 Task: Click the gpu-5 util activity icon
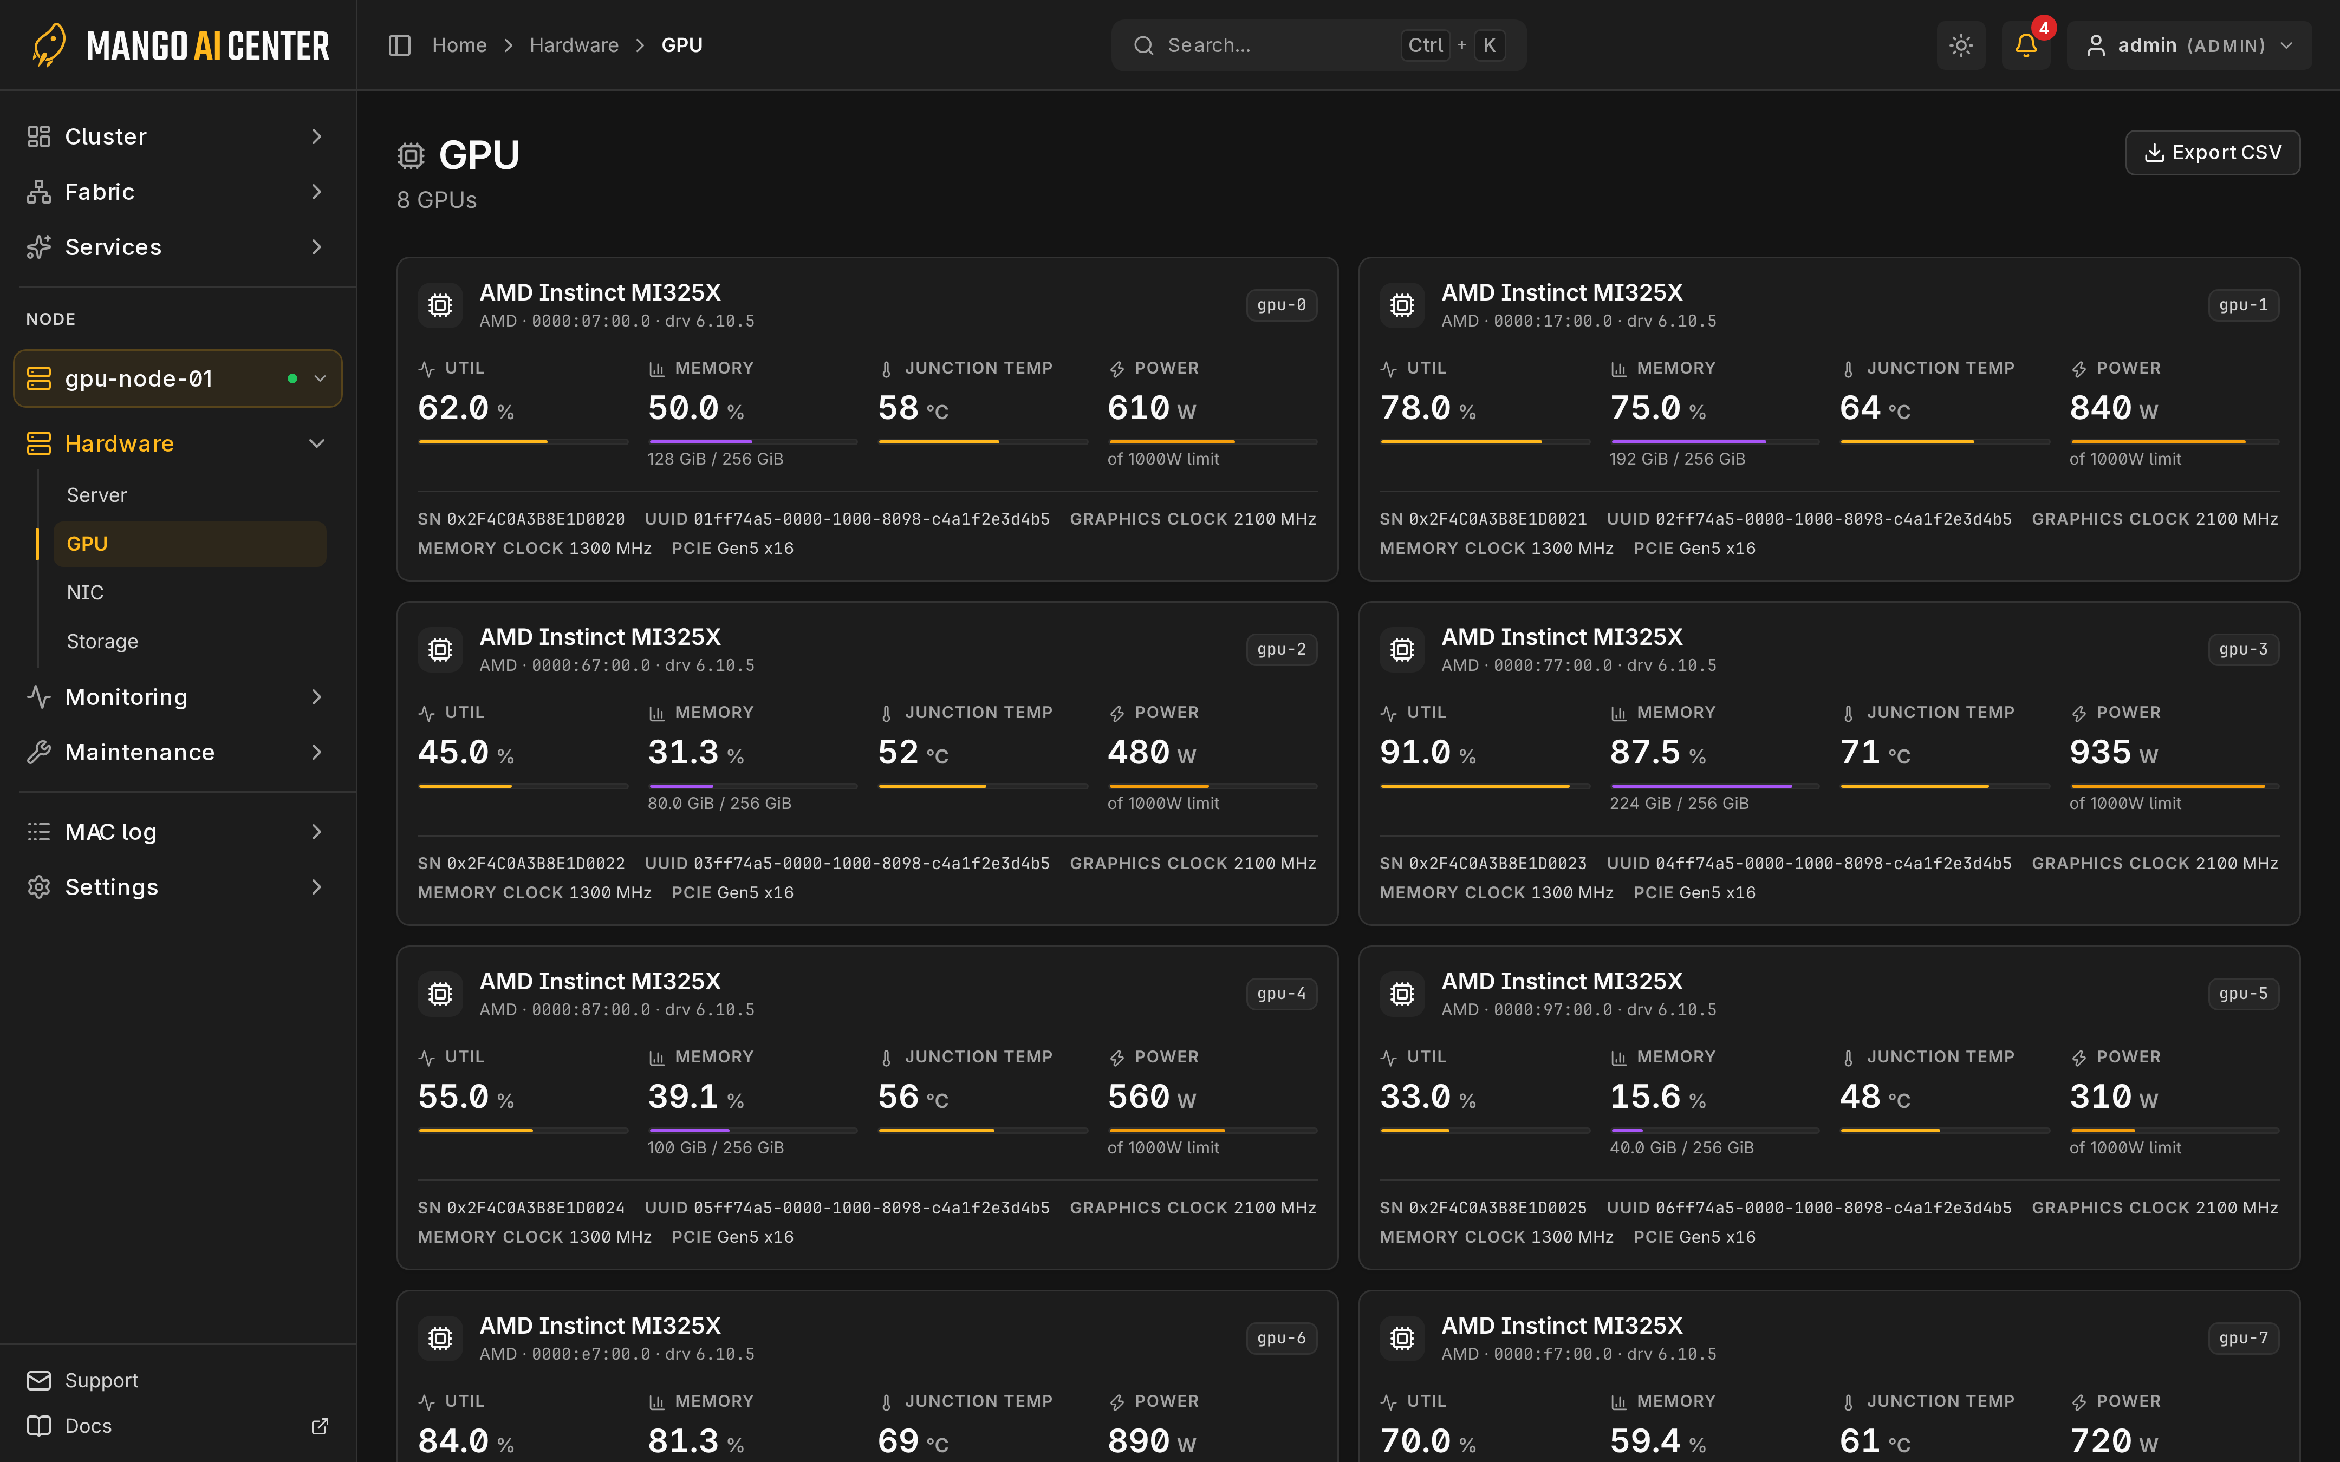click(x=1388, y=1058)
